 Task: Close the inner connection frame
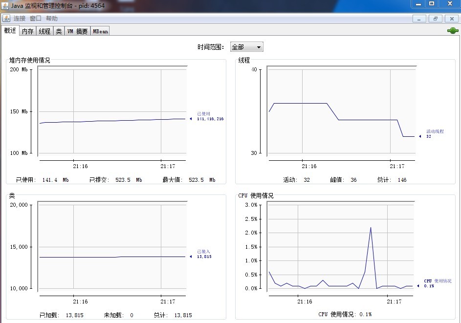[452, 19]
